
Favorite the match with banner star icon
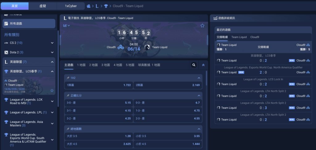coord(202,26)
